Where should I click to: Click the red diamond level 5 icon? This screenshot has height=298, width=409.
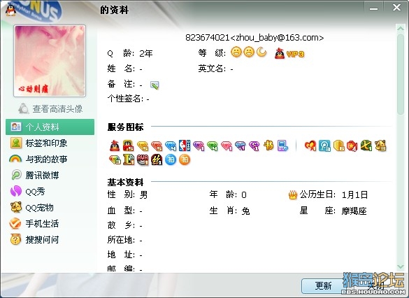[x=157, y=146]
